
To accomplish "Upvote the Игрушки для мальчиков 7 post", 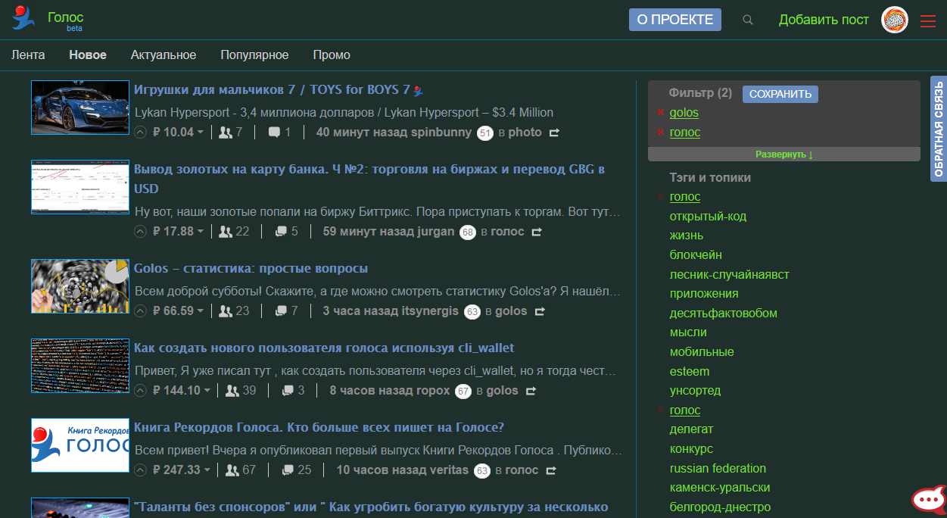I will pyautogui.click(x=140, y=133).
